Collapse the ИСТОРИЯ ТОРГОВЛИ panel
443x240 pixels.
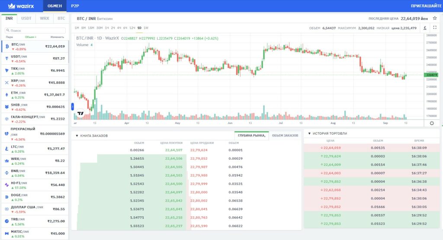309,133
